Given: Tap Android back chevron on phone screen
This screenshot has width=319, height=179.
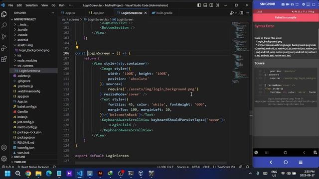Looking at the screenshot, I should (x=304, y=153).
